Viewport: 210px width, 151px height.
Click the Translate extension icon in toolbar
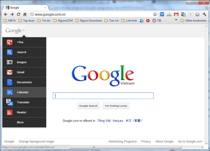[x=183, y=14]
